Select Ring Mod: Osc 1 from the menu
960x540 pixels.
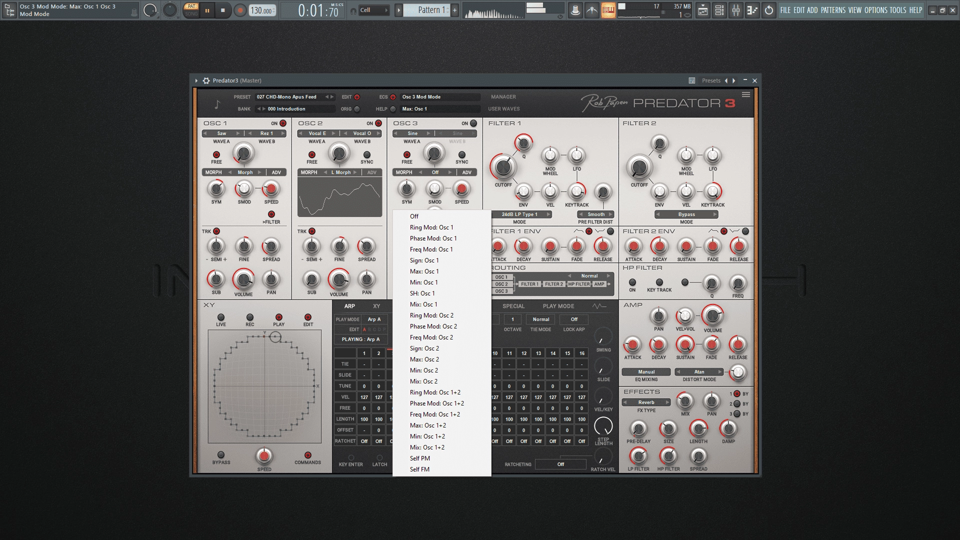[431, 227]
